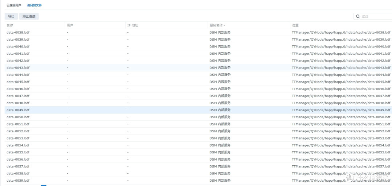Click DSM 内部服务 in the data-0040.bdf row
The image size is (392, 186).
[x=220, y=46]
